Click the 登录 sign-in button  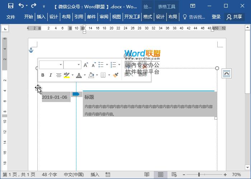tap(216, 17)
